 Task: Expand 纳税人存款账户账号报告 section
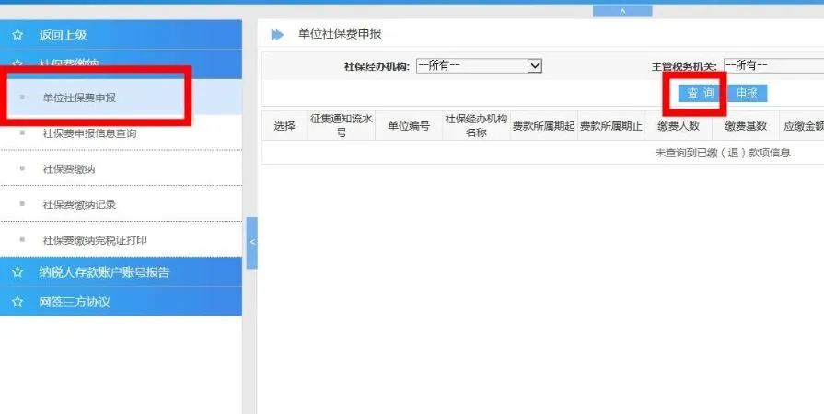[121, 272]
